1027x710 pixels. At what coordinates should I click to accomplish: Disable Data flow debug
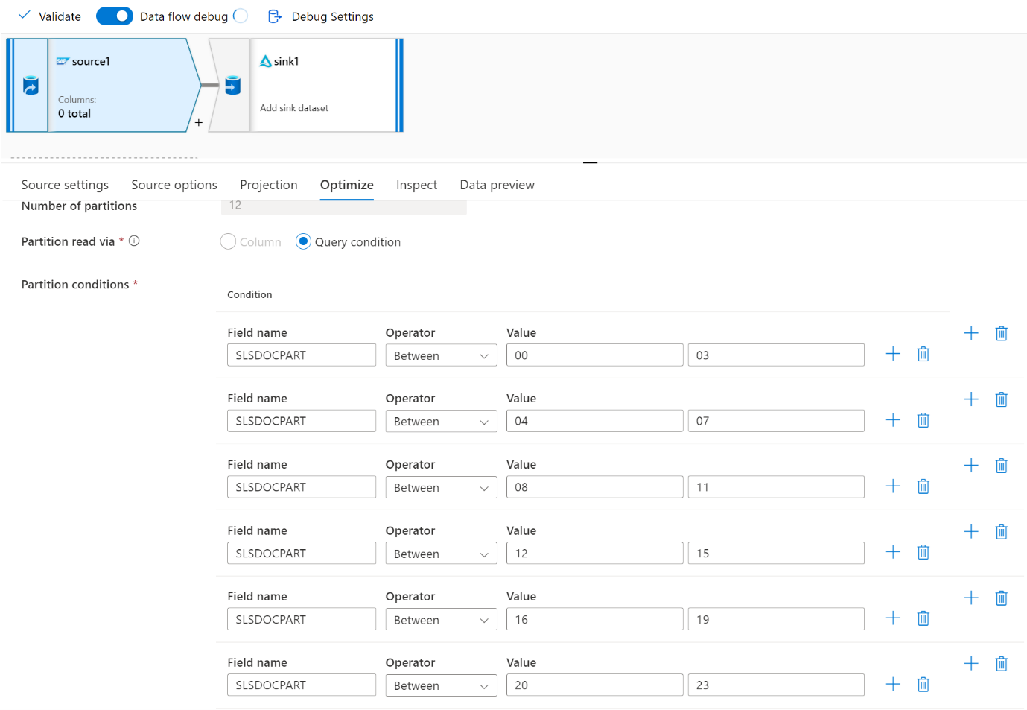coord(114,16)
